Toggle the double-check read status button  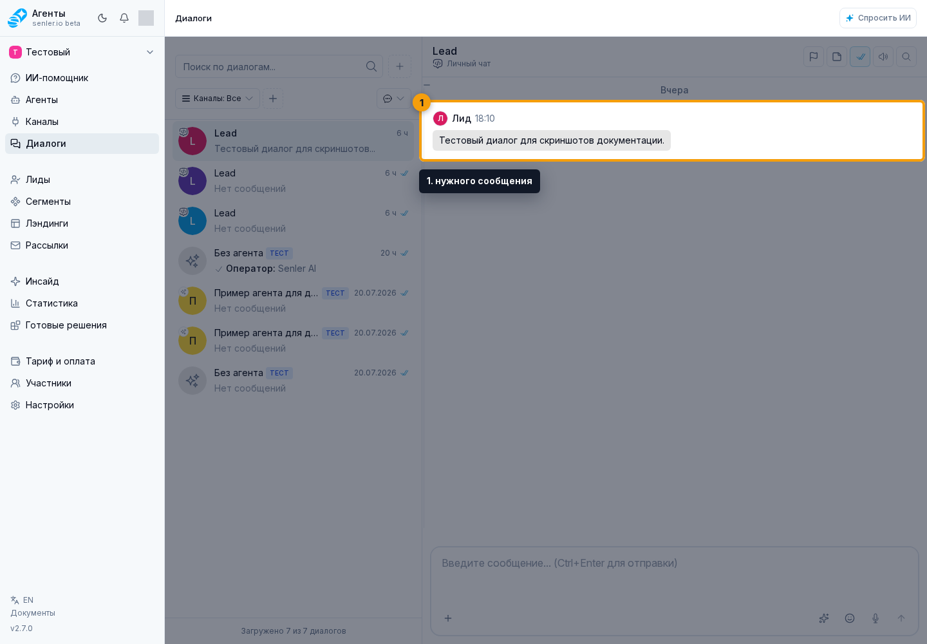pos(860,57)
